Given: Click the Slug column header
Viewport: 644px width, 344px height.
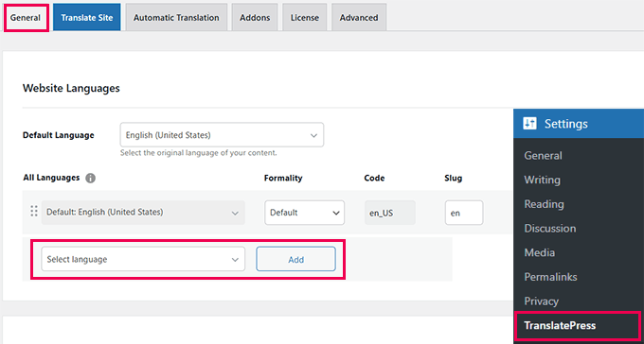Looking at the screenshot, I should click(453, 178).
